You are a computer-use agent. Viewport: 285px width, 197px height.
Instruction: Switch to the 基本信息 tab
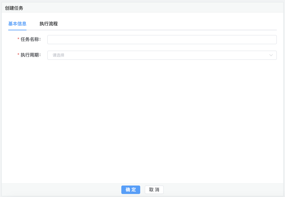[x=17, y=24]
